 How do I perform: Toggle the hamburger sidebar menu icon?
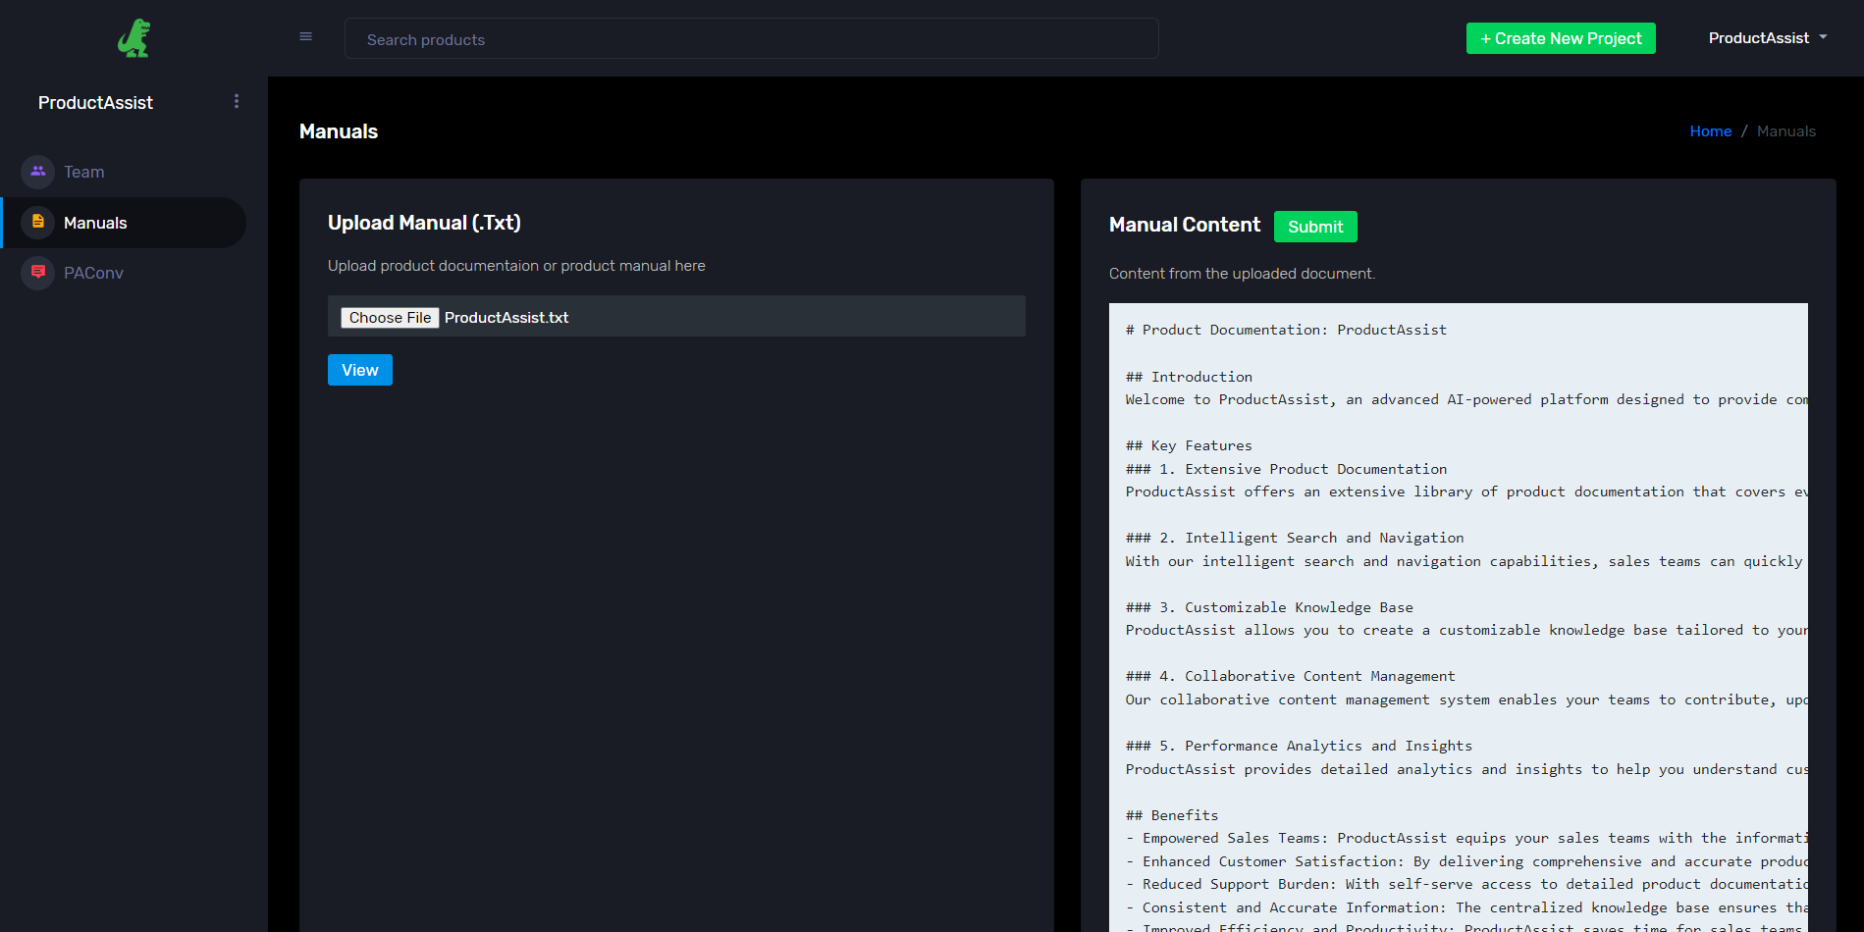305,37
